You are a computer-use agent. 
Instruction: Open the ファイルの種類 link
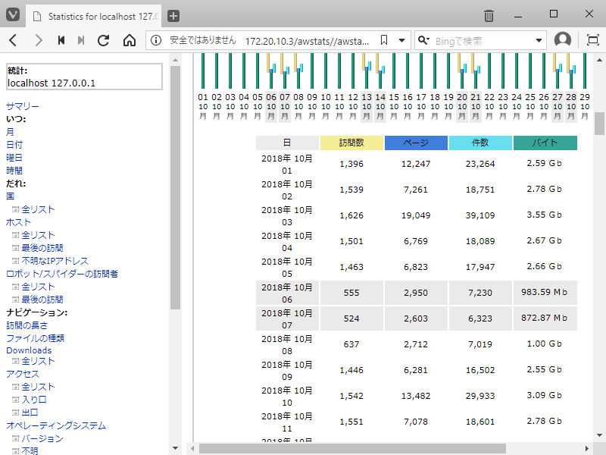tap(35, 337)
